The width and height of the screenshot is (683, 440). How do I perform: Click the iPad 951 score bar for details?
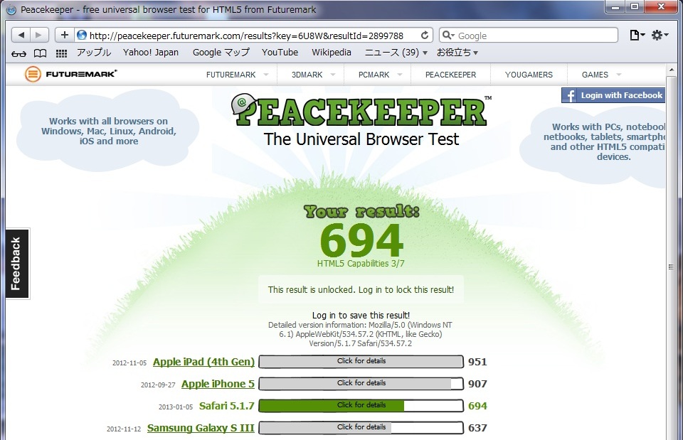click(361, 362)
